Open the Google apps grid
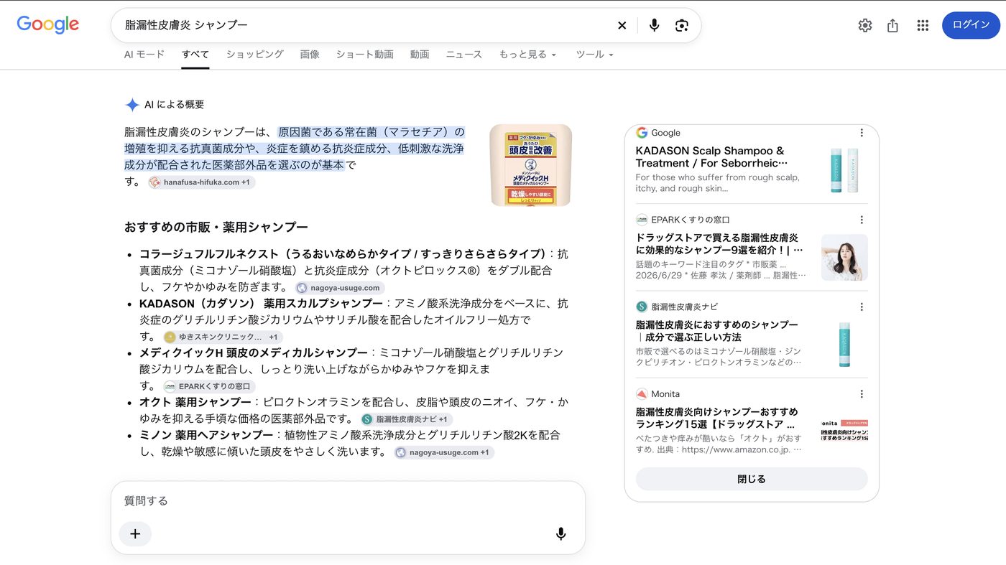Image resolution: width=1006 pixels, height=565 pixels. coord(923,25)
